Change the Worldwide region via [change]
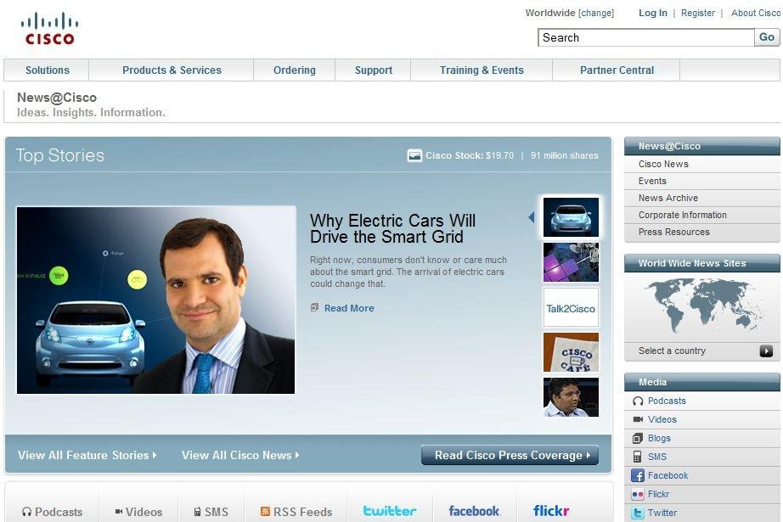The width and height of the screenshot is (783, 522). pos(595,13)
